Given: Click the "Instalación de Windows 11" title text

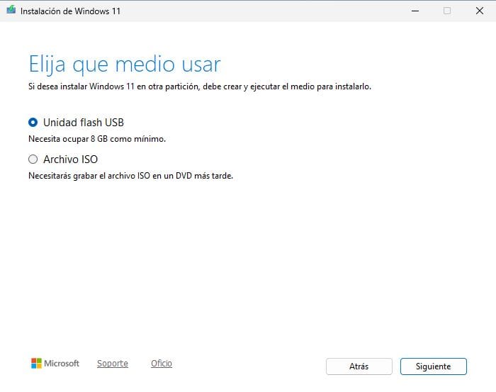Looking at the screenshot, I should point(69,11).
